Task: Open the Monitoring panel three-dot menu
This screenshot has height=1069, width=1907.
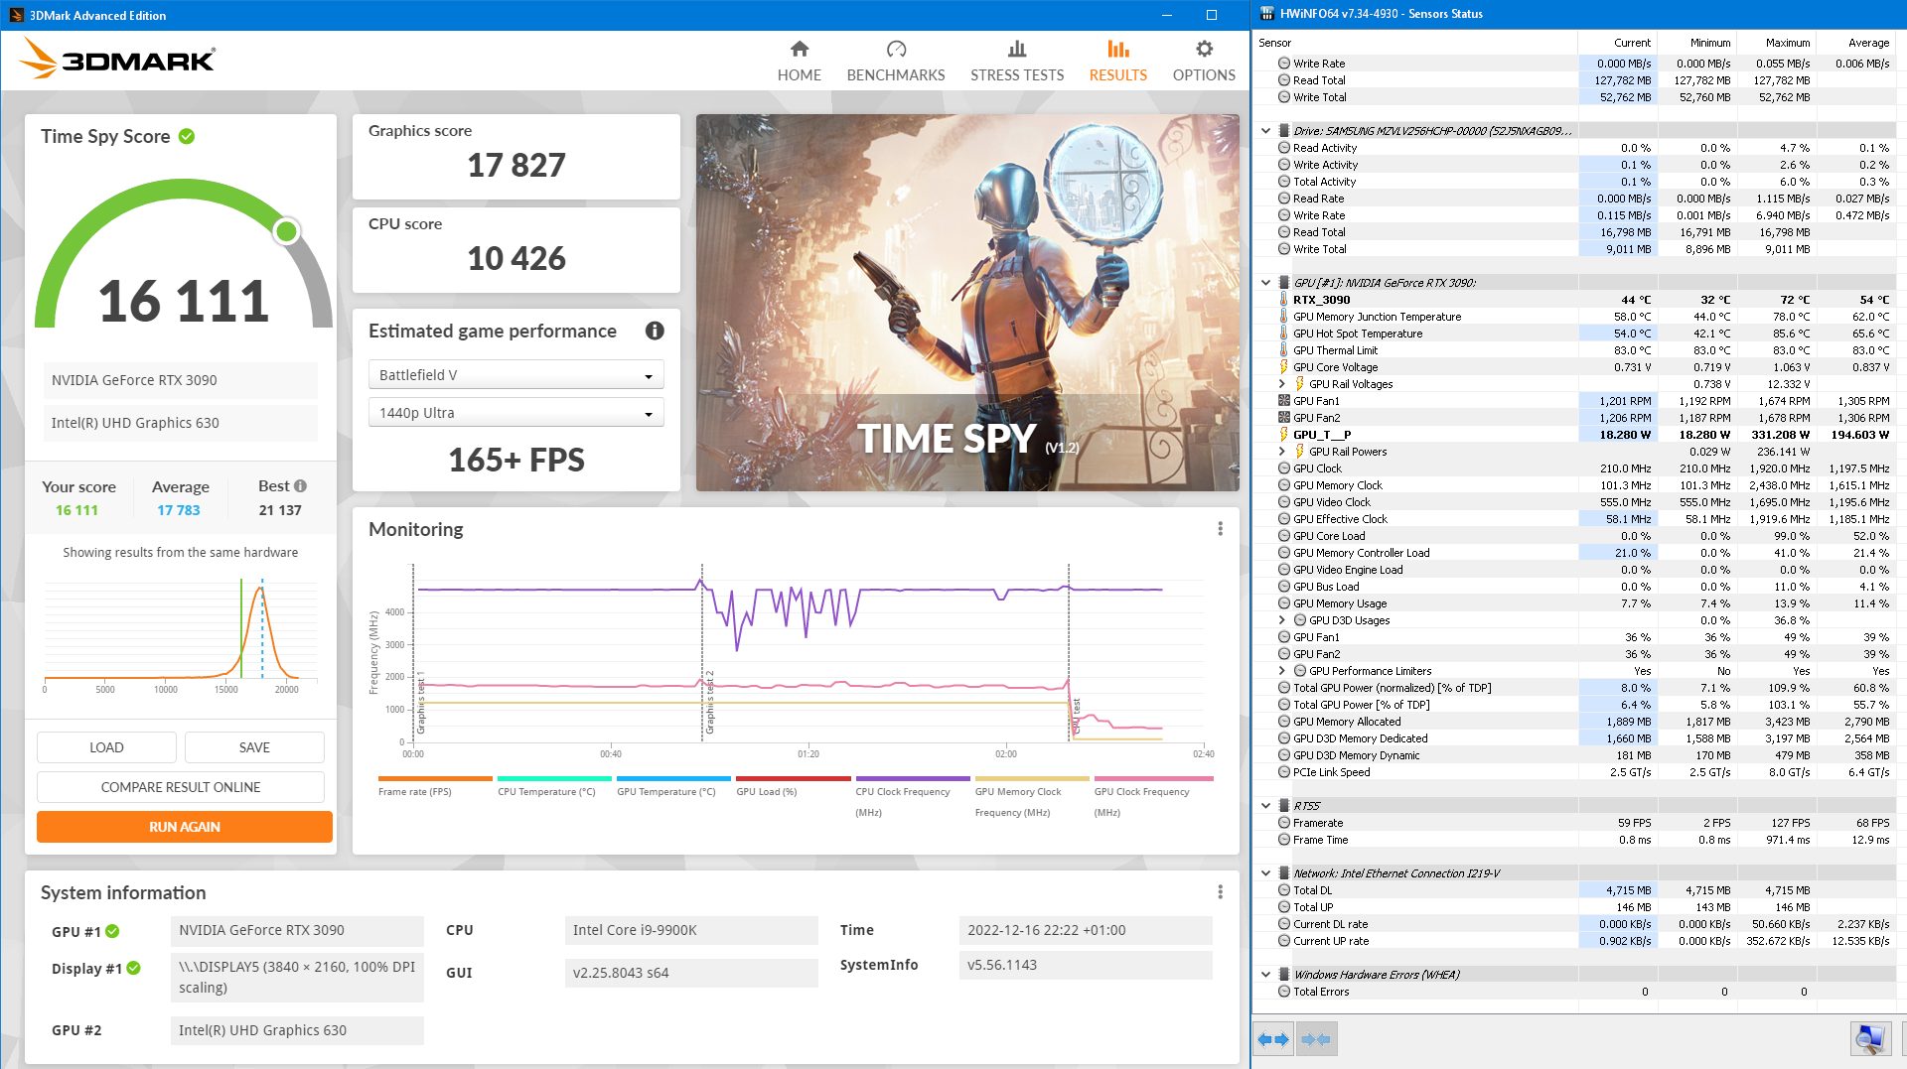Action: coord(1221,529)
